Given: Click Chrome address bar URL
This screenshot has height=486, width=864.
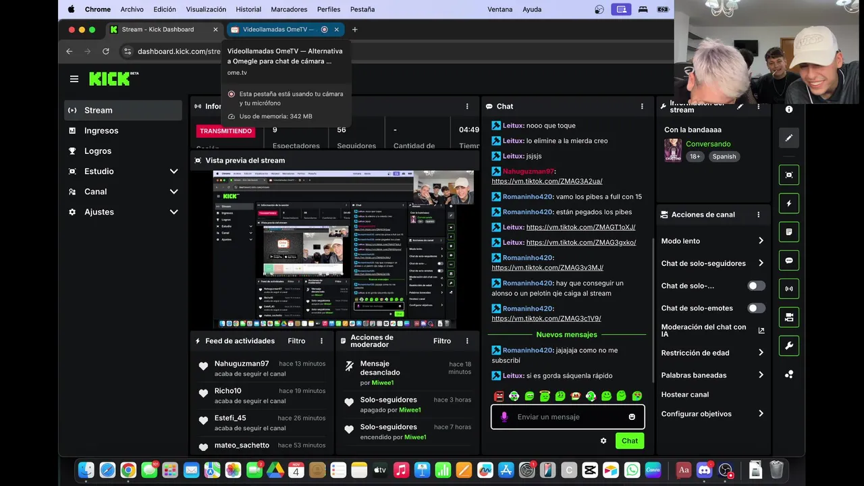Looking at the screenshot, I should tap(180, 51).
